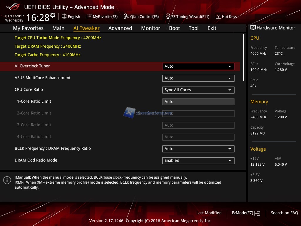Click the Hardware Monitor screen icon
The image size is (301, 226).
click(253, 28)
